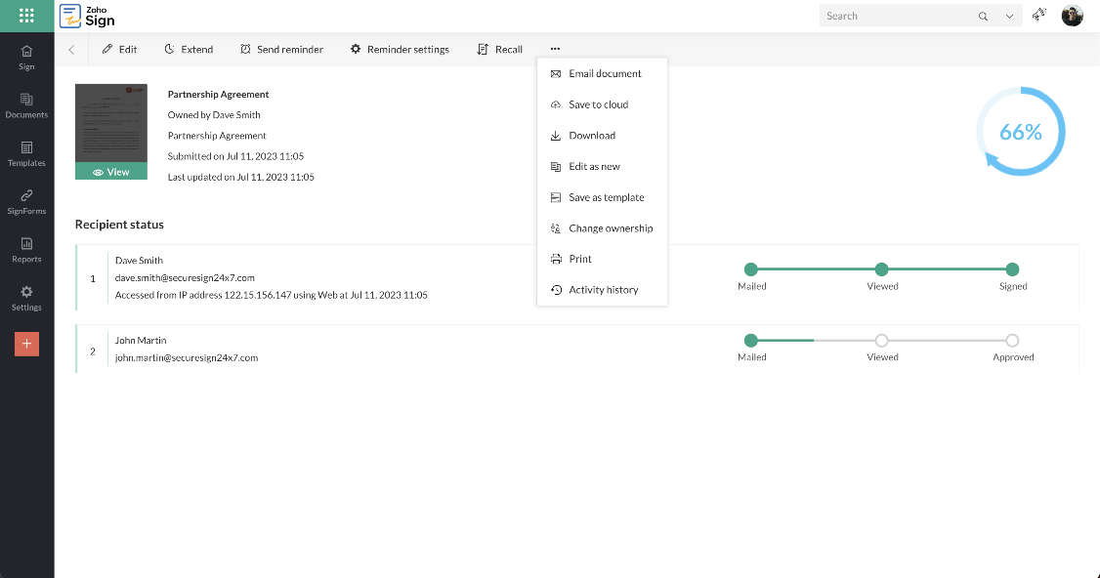Open Settings from the left sidebar
The width and height of the screenshot is (1100, 578).
[26, 298]
